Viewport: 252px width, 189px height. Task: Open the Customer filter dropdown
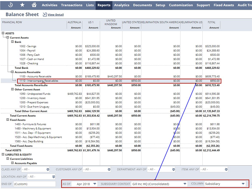[x=109, y=169]
